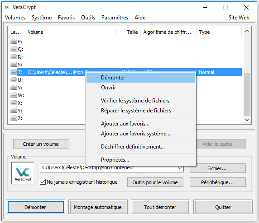The height and width of the screenshot is (223, 259).
Task: Minimize the VeraCrypt window
Action: pyautogui.click(x=205, y=7)
